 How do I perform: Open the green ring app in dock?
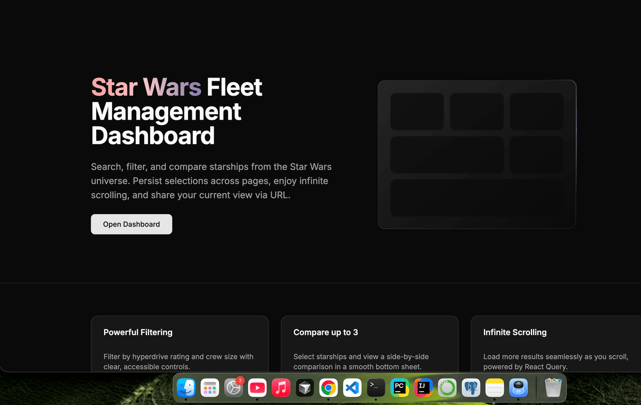(447, 387)
